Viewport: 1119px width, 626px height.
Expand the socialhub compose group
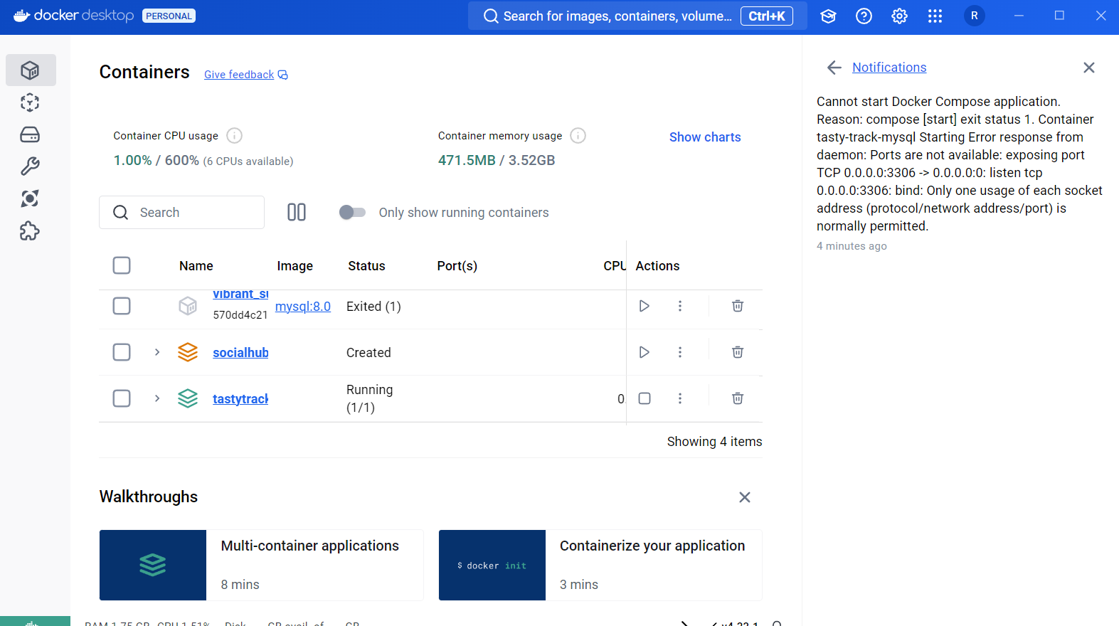pyautogui.click(x=157, y=352)
